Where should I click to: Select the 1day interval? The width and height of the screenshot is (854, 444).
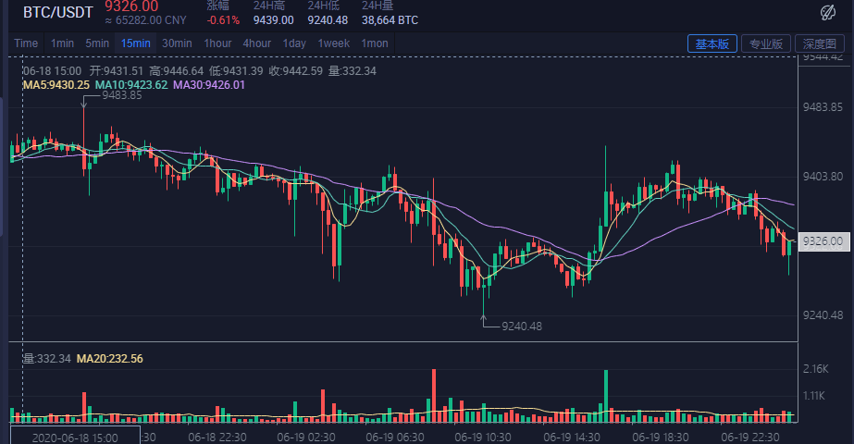[x=294, y=43]
